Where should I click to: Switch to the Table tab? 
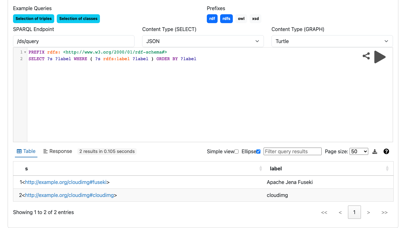(x=26, y=151)
